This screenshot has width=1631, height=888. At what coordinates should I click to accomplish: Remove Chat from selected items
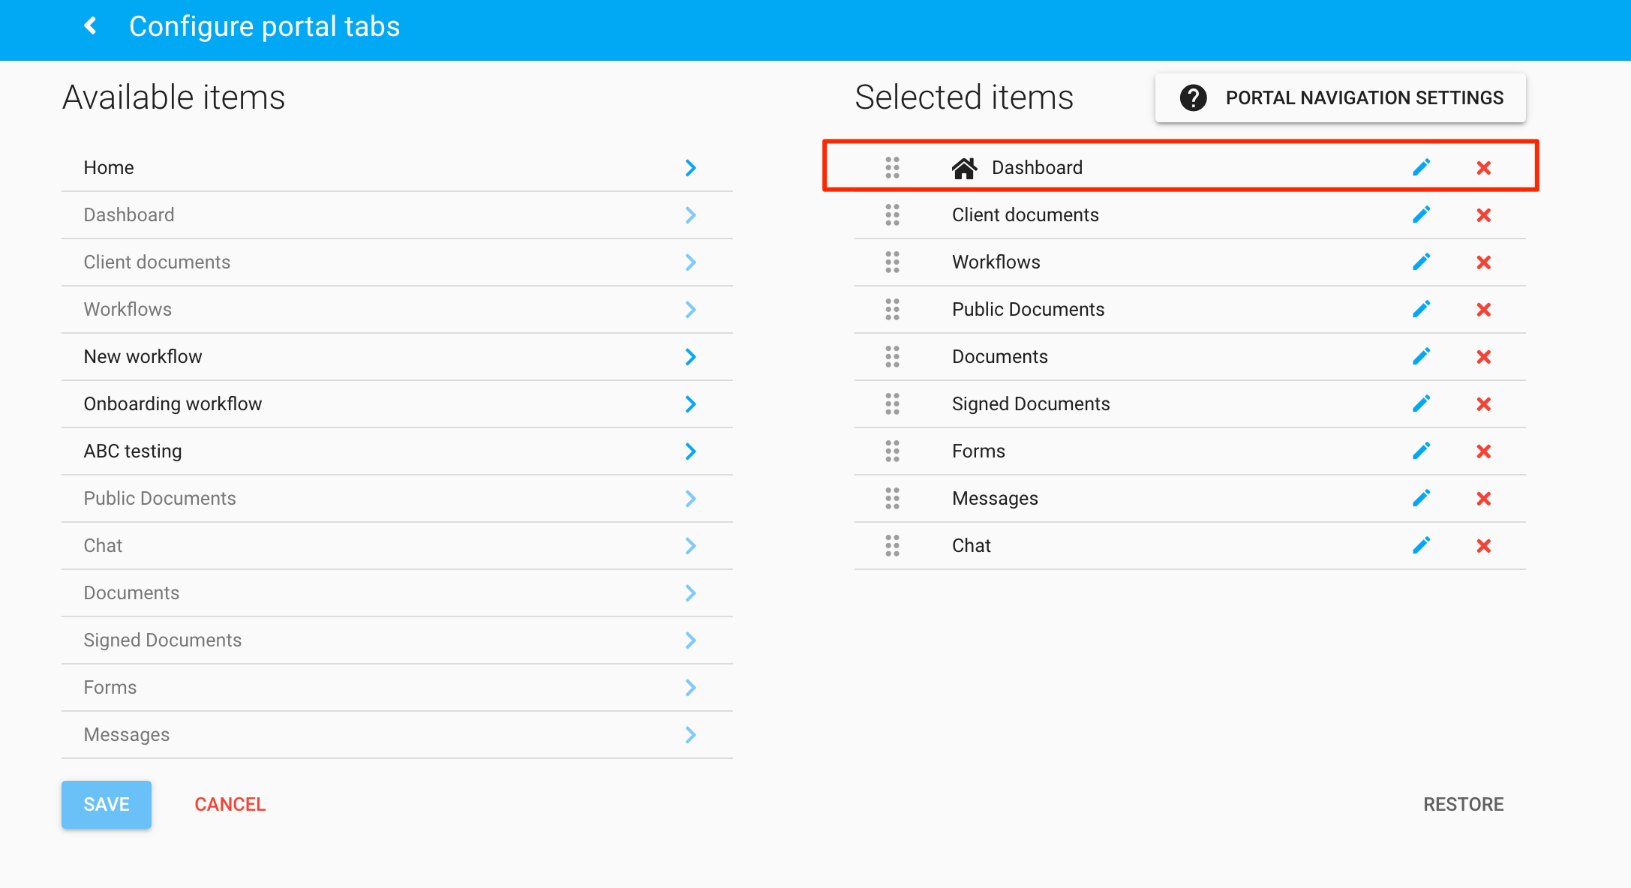click(x=1483, y=546)
